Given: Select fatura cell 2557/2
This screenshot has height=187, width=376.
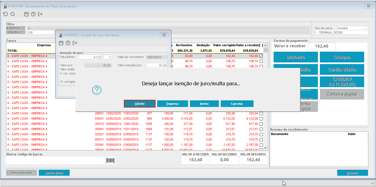Looking at the screenshot, I should coord(99,124).
